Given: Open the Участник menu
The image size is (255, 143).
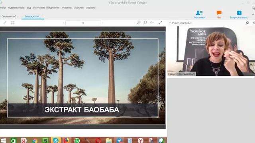Looking at the screenshot, I should (67, 8).
